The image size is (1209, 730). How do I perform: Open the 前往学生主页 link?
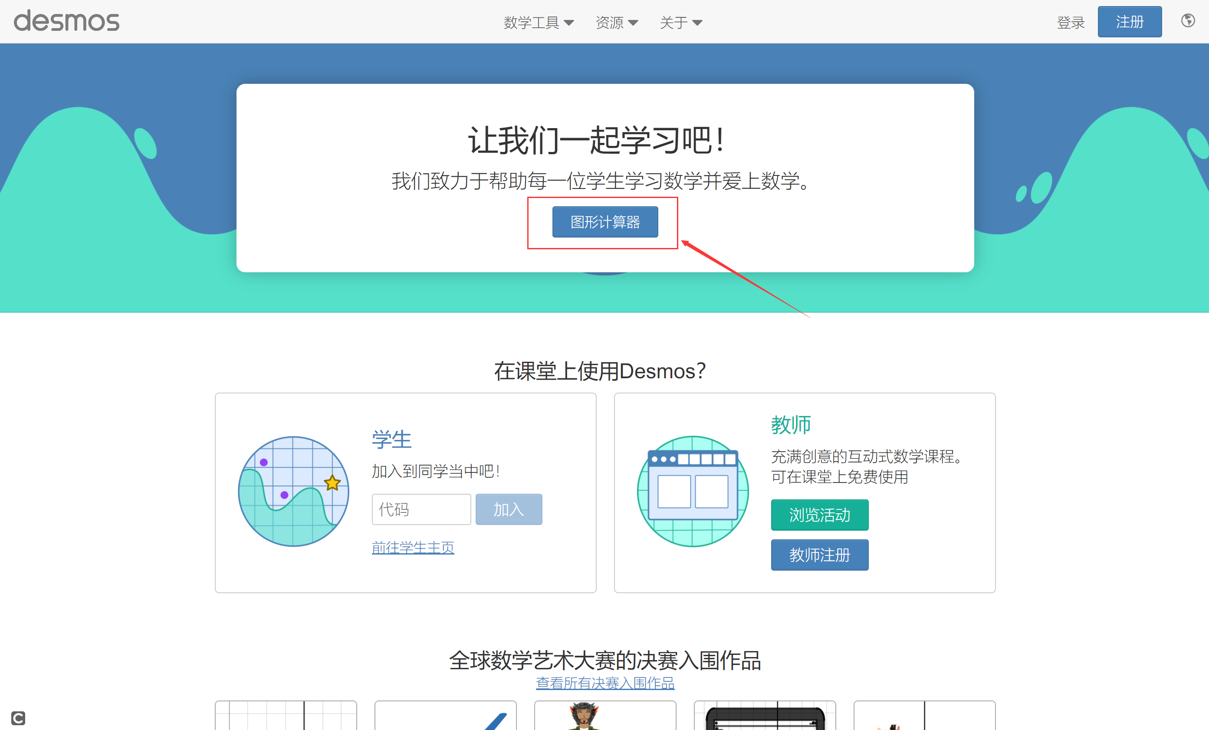pos(413,547)
